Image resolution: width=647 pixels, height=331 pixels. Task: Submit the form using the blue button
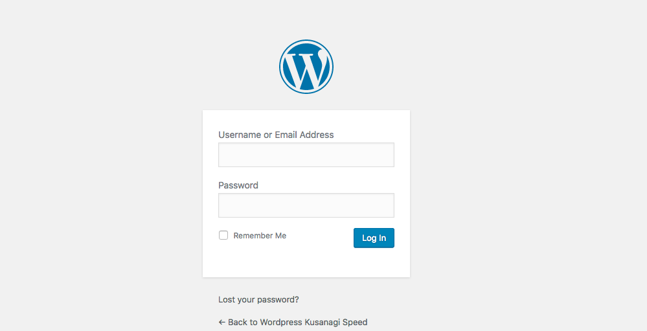tap(374, 238)
